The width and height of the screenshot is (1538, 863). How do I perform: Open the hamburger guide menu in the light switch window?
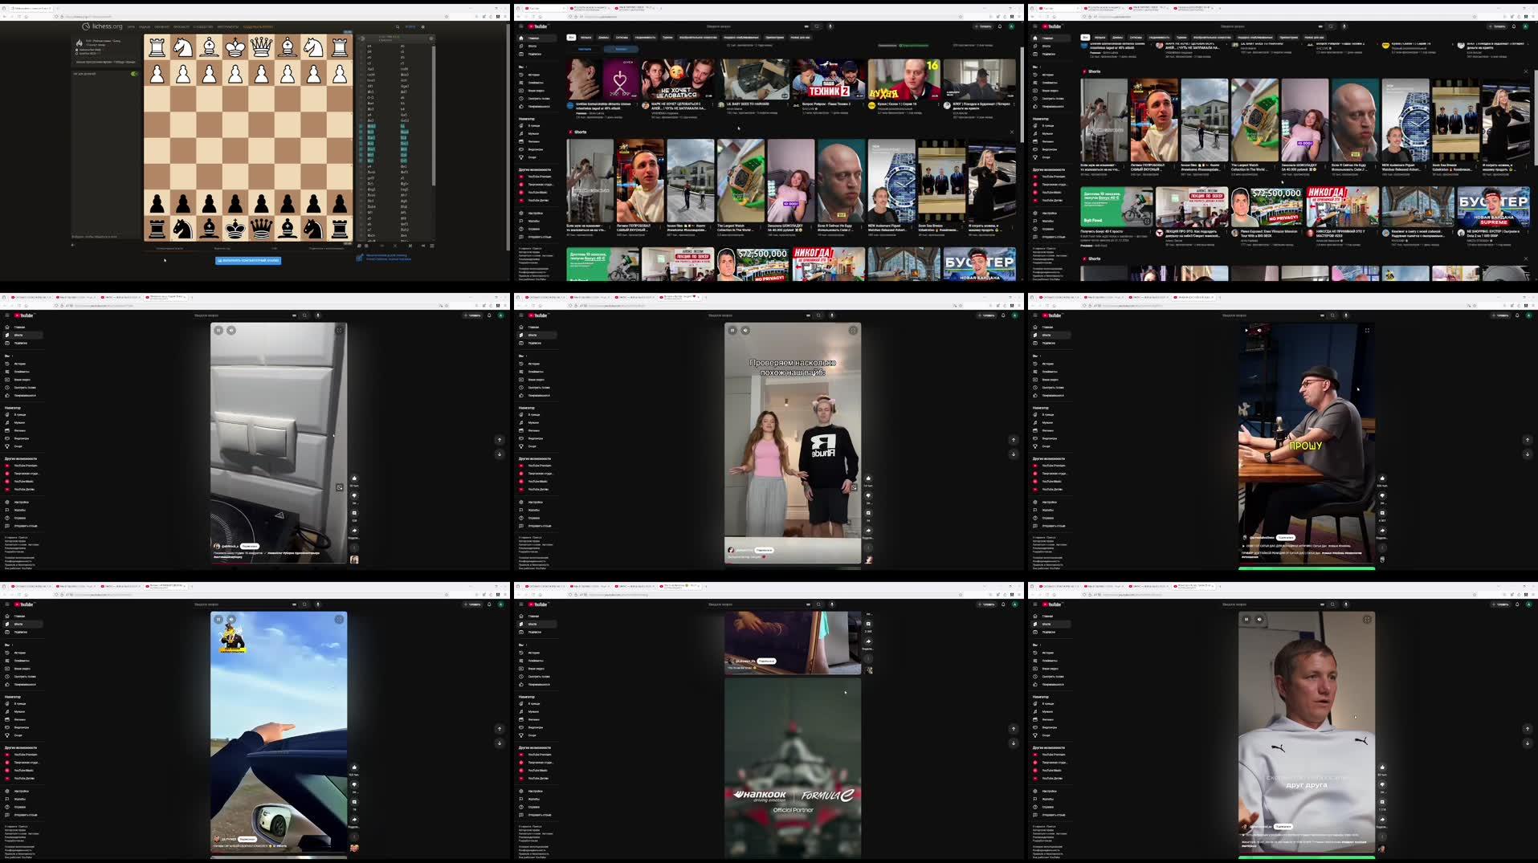coord(7,315)
